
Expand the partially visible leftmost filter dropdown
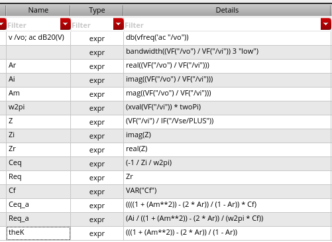(x=3, y=24)
